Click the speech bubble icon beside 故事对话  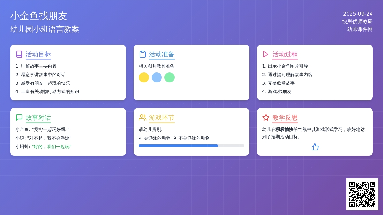point(19,118)
